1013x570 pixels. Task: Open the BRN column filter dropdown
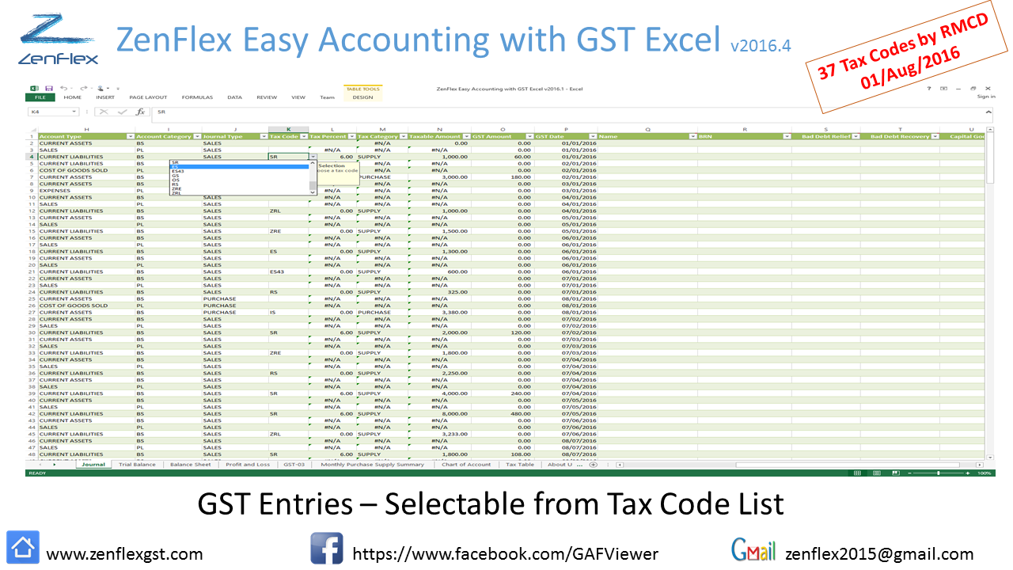[787, 136]
